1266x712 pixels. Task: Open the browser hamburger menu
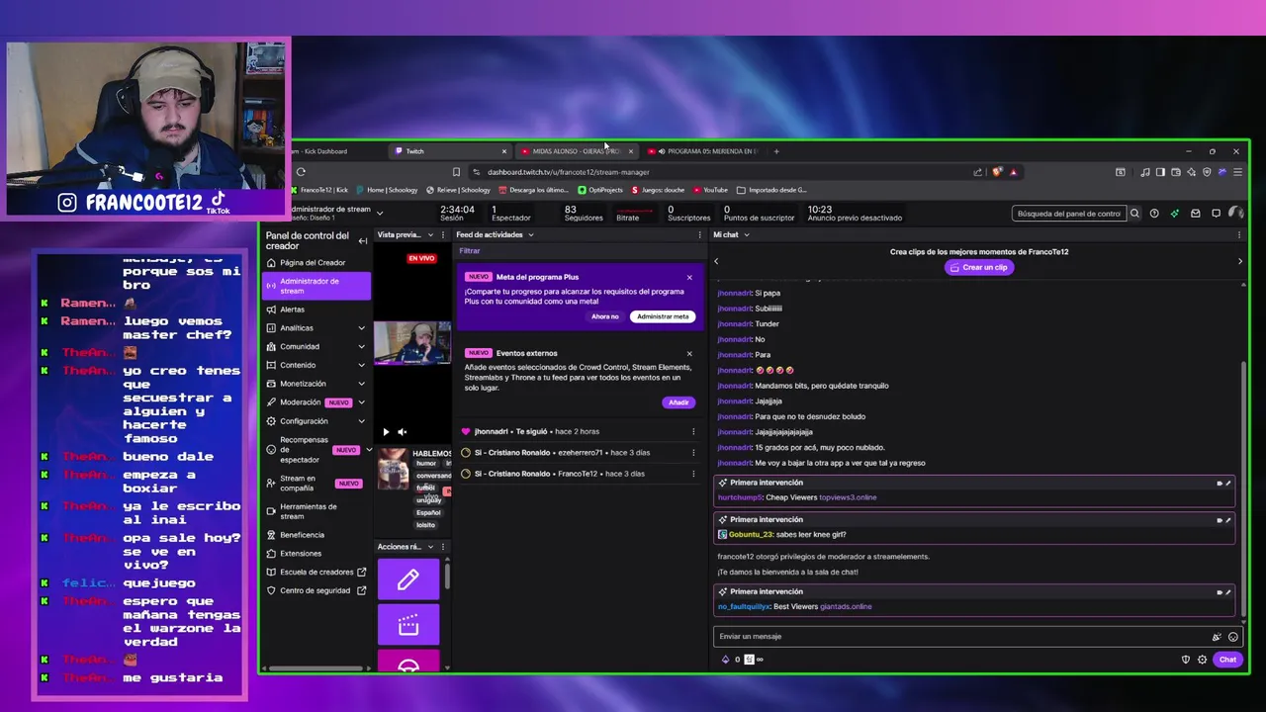point(1237,172)
